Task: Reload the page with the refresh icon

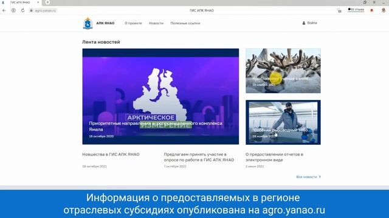Action: click(x=23, y=10)
